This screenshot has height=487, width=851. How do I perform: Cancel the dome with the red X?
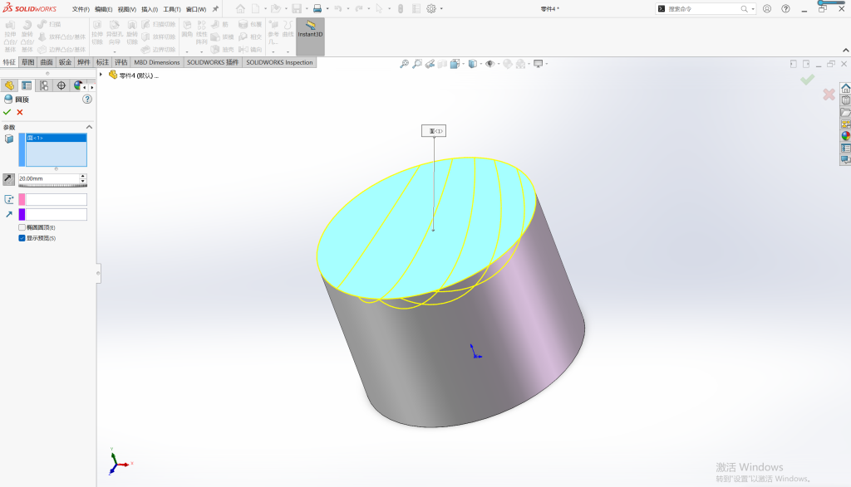point(20,112)
